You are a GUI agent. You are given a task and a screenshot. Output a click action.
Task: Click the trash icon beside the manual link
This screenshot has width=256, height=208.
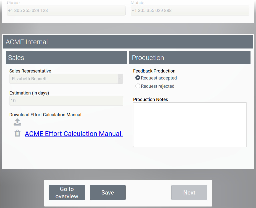tap(17, 133)
